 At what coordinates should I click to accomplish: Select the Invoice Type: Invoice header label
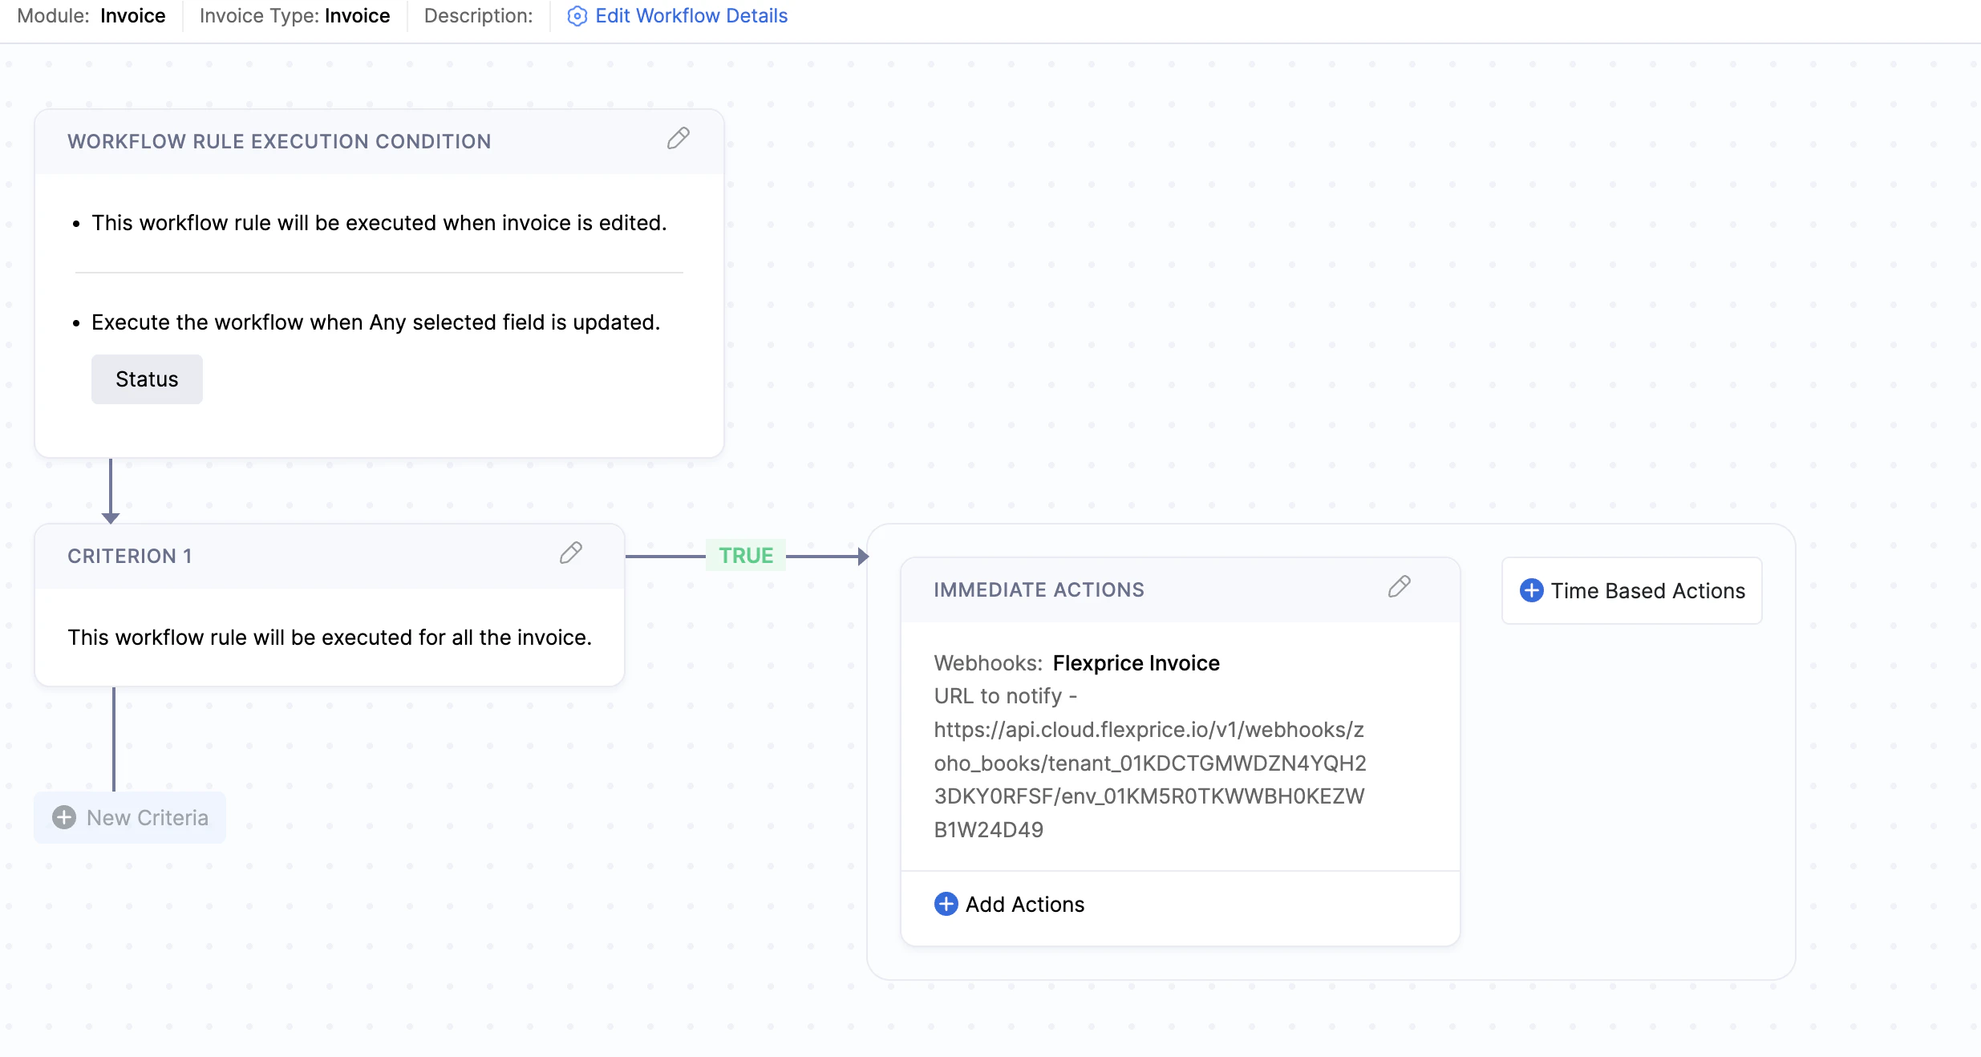(x=294, y=15)
